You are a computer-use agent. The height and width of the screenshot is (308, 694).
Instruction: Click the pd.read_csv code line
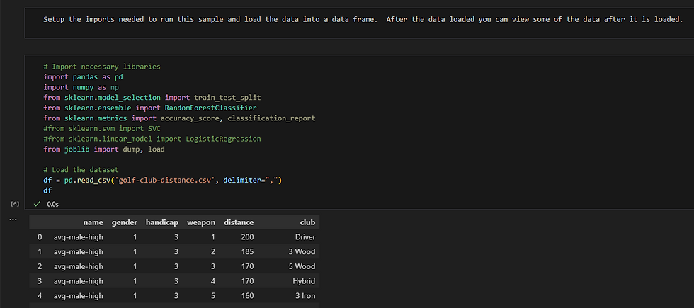(x=163, y=180)
